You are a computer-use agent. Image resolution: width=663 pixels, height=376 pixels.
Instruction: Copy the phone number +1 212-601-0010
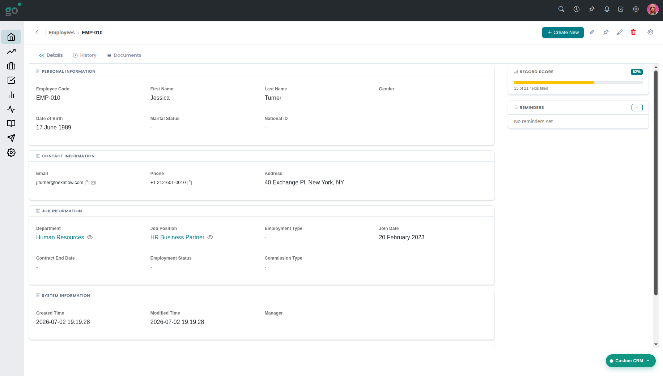[x=190, y=183]
